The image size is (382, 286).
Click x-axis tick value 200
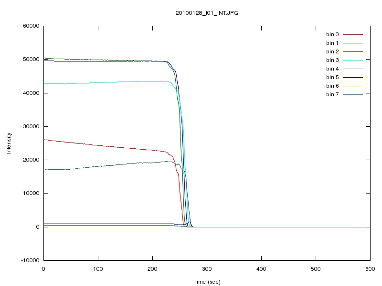[x=152, y=269]
